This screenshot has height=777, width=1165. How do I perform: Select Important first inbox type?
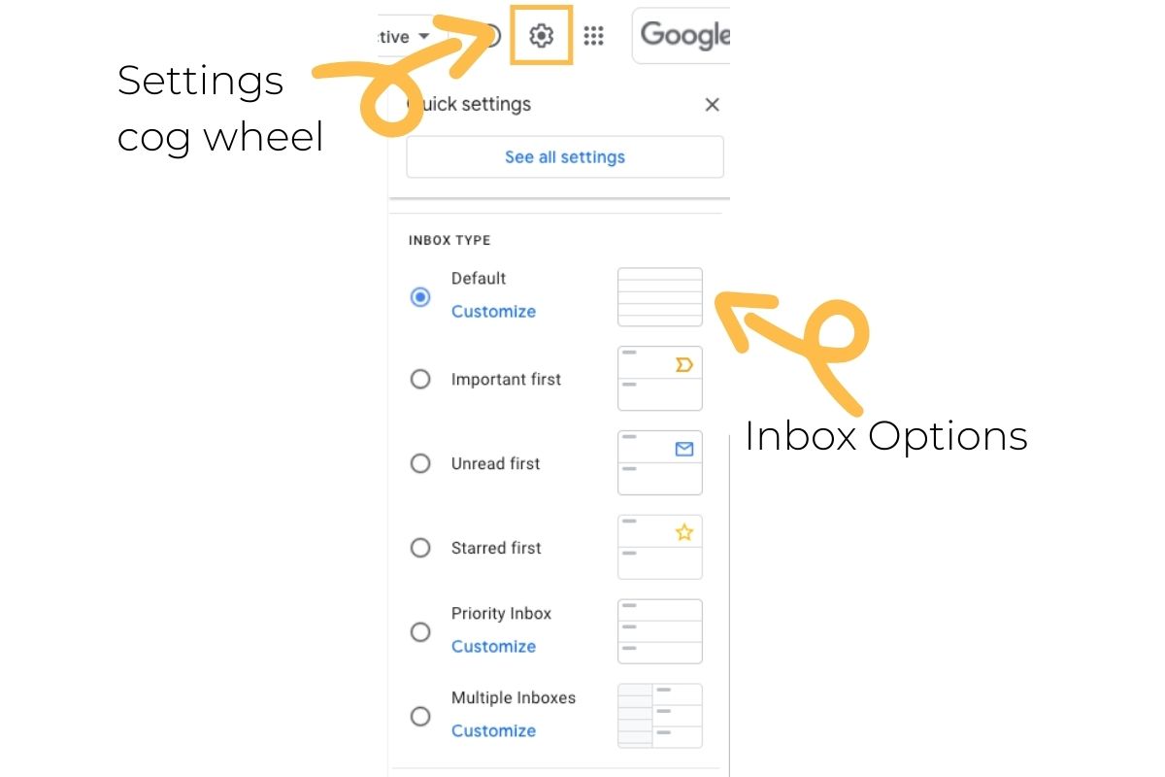click(x=420, y=379)
